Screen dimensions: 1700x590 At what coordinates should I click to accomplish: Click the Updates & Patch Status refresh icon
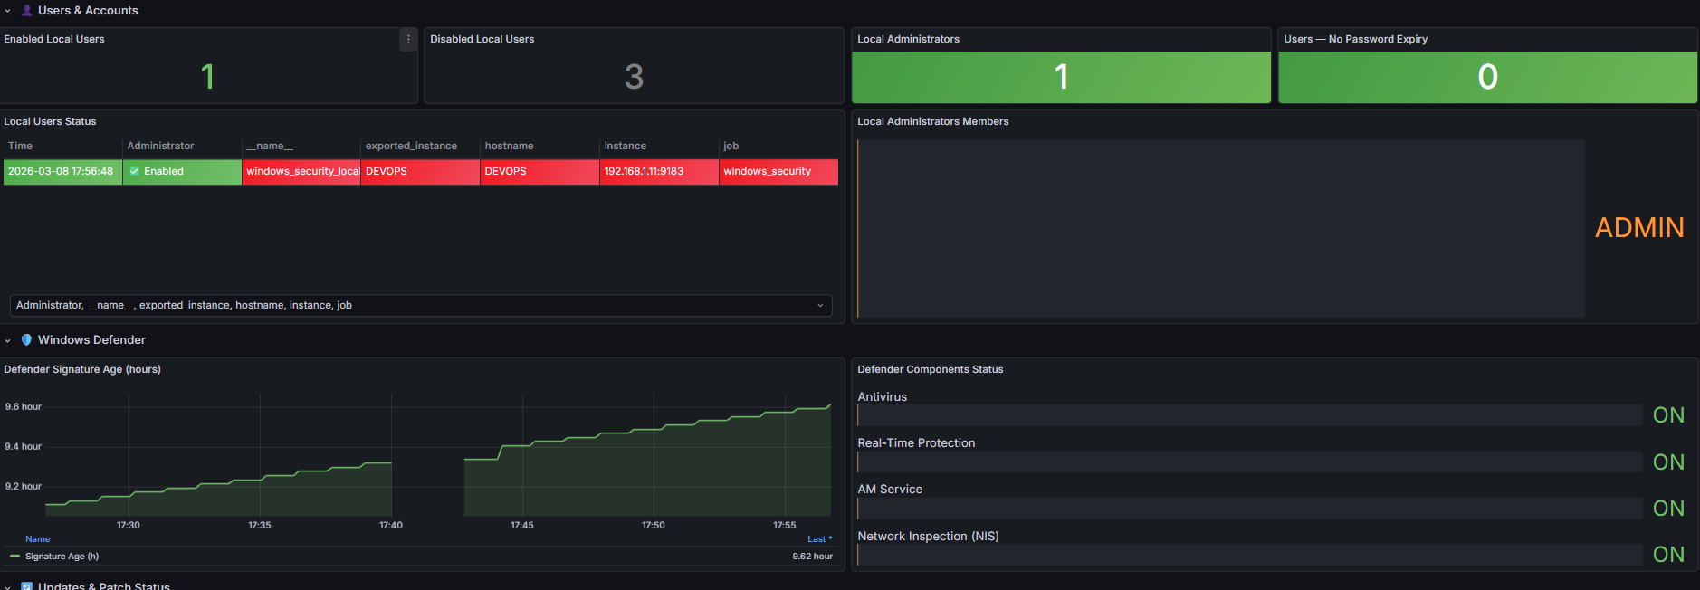(26, 586)
